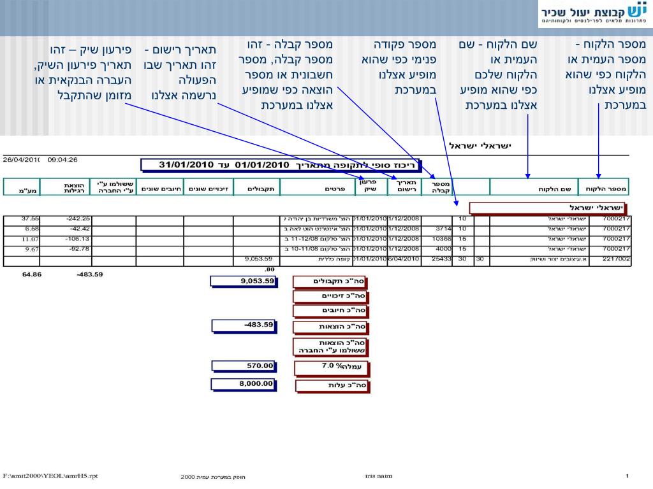Click the report title ריכוז סופי לתקופה

click(281, 165)
